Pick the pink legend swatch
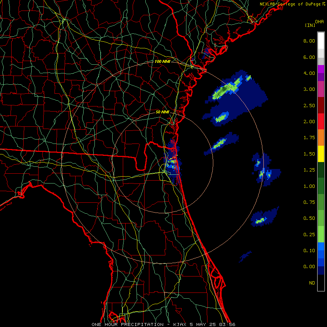This screenshot has width=327, height=327. [x=321, y=89]
